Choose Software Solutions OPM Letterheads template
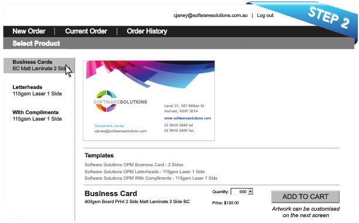 (x=145, y=171)
